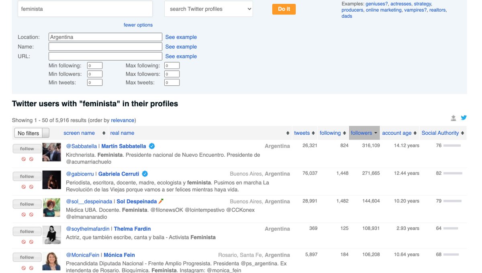482x273 pixels.
Task: Open the @soythelmafardin screen name link
Action: pos(88,229)
